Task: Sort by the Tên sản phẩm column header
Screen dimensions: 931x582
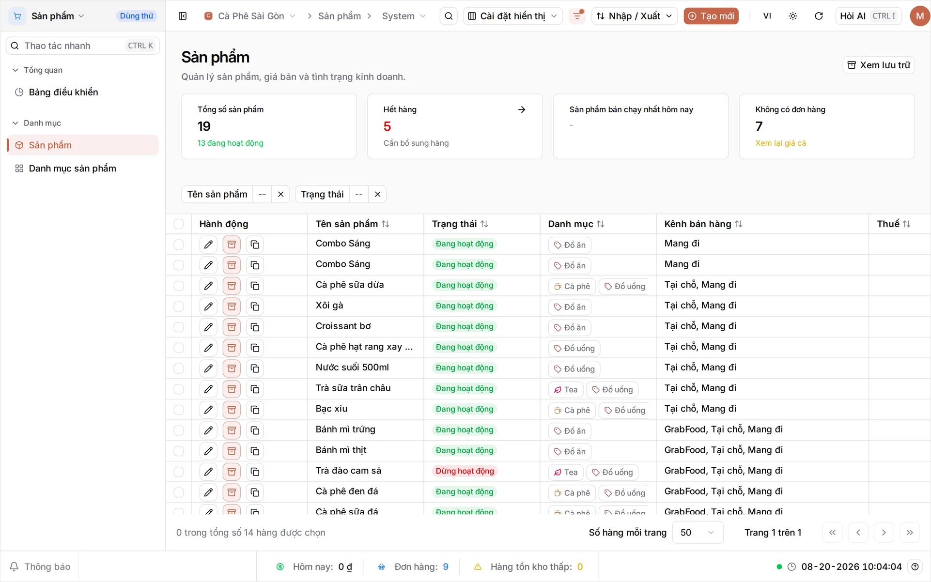Action: [352, 224]
